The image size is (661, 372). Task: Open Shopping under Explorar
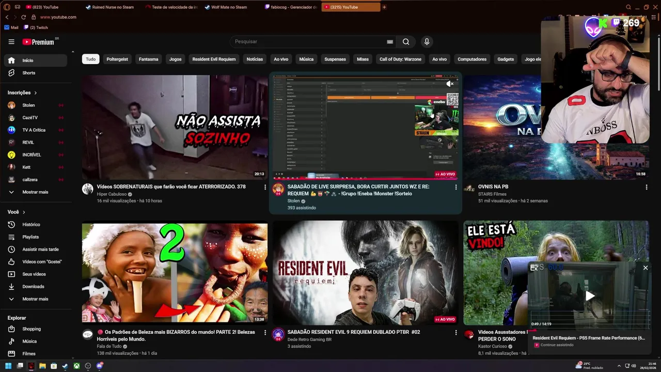click(x=35, y=329)
